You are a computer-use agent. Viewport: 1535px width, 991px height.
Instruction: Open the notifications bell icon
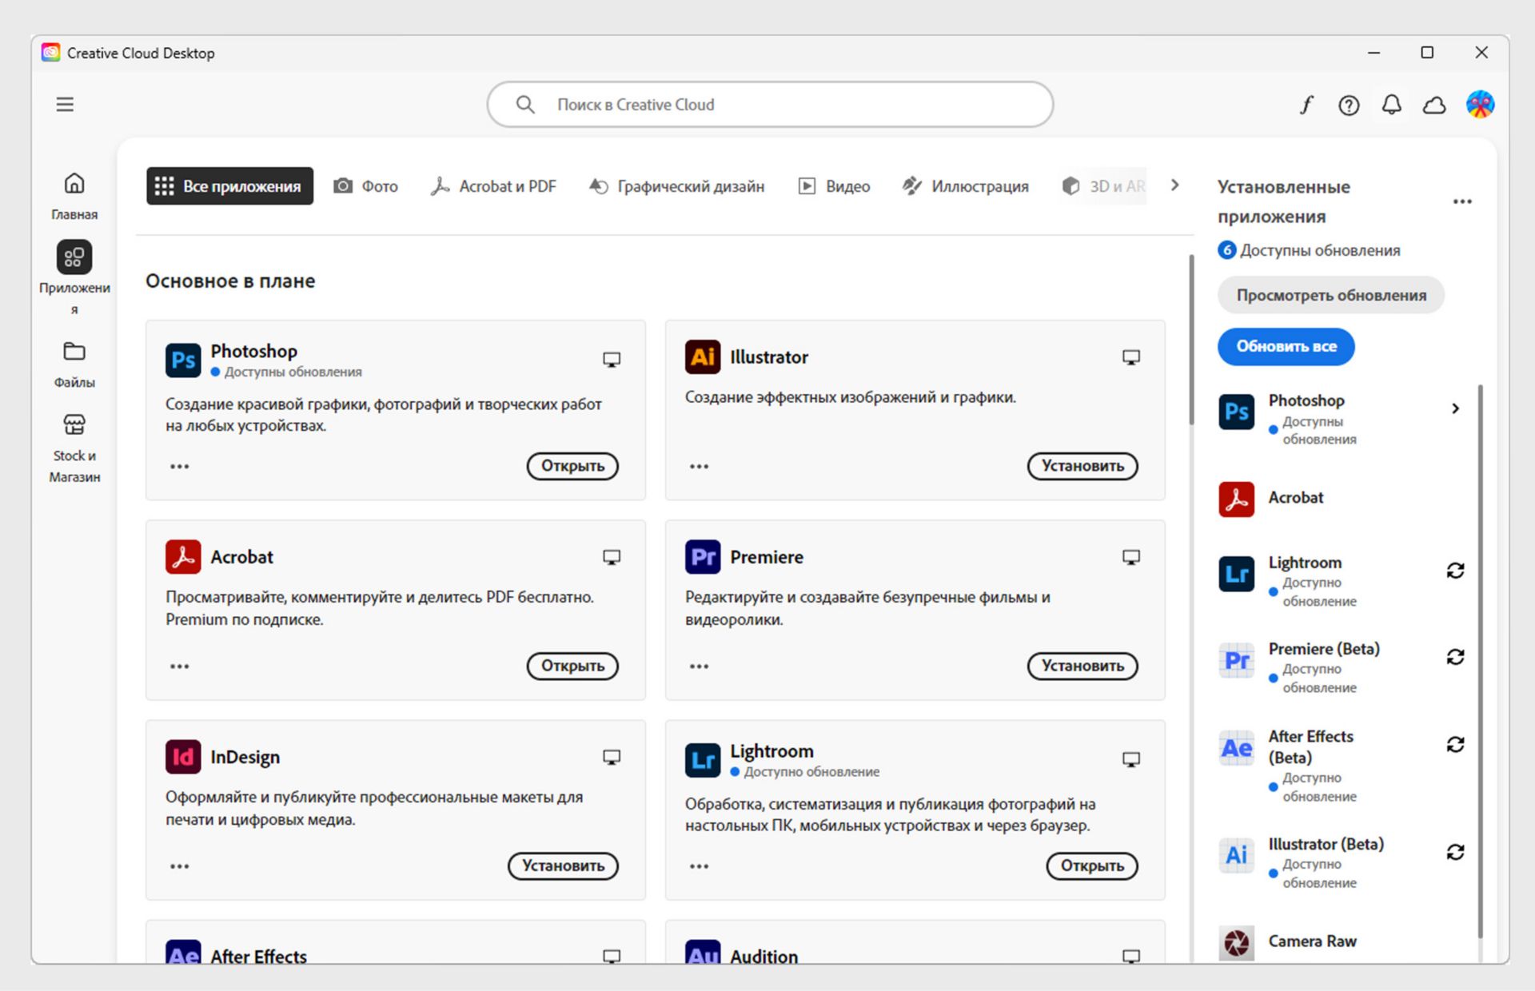click(x=1392, y=105)
